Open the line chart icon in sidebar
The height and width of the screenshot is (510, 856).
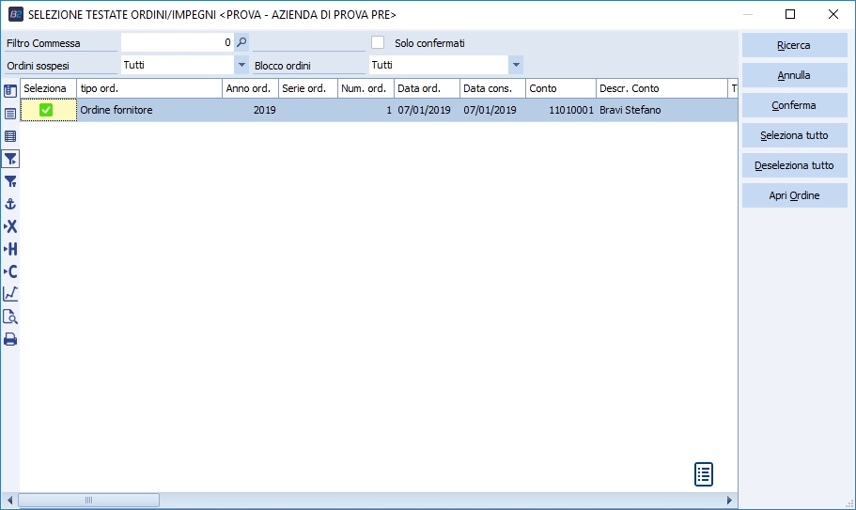pyautogui.click(x=10, y=294)
